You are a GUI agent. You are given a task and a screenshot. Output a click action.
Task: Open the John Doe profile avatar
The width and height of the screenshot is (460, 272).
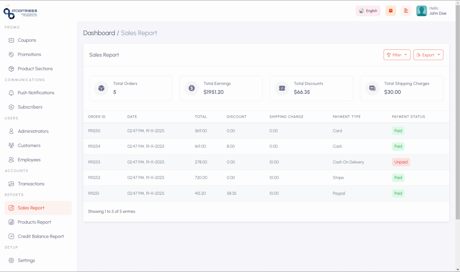(421, 11)
